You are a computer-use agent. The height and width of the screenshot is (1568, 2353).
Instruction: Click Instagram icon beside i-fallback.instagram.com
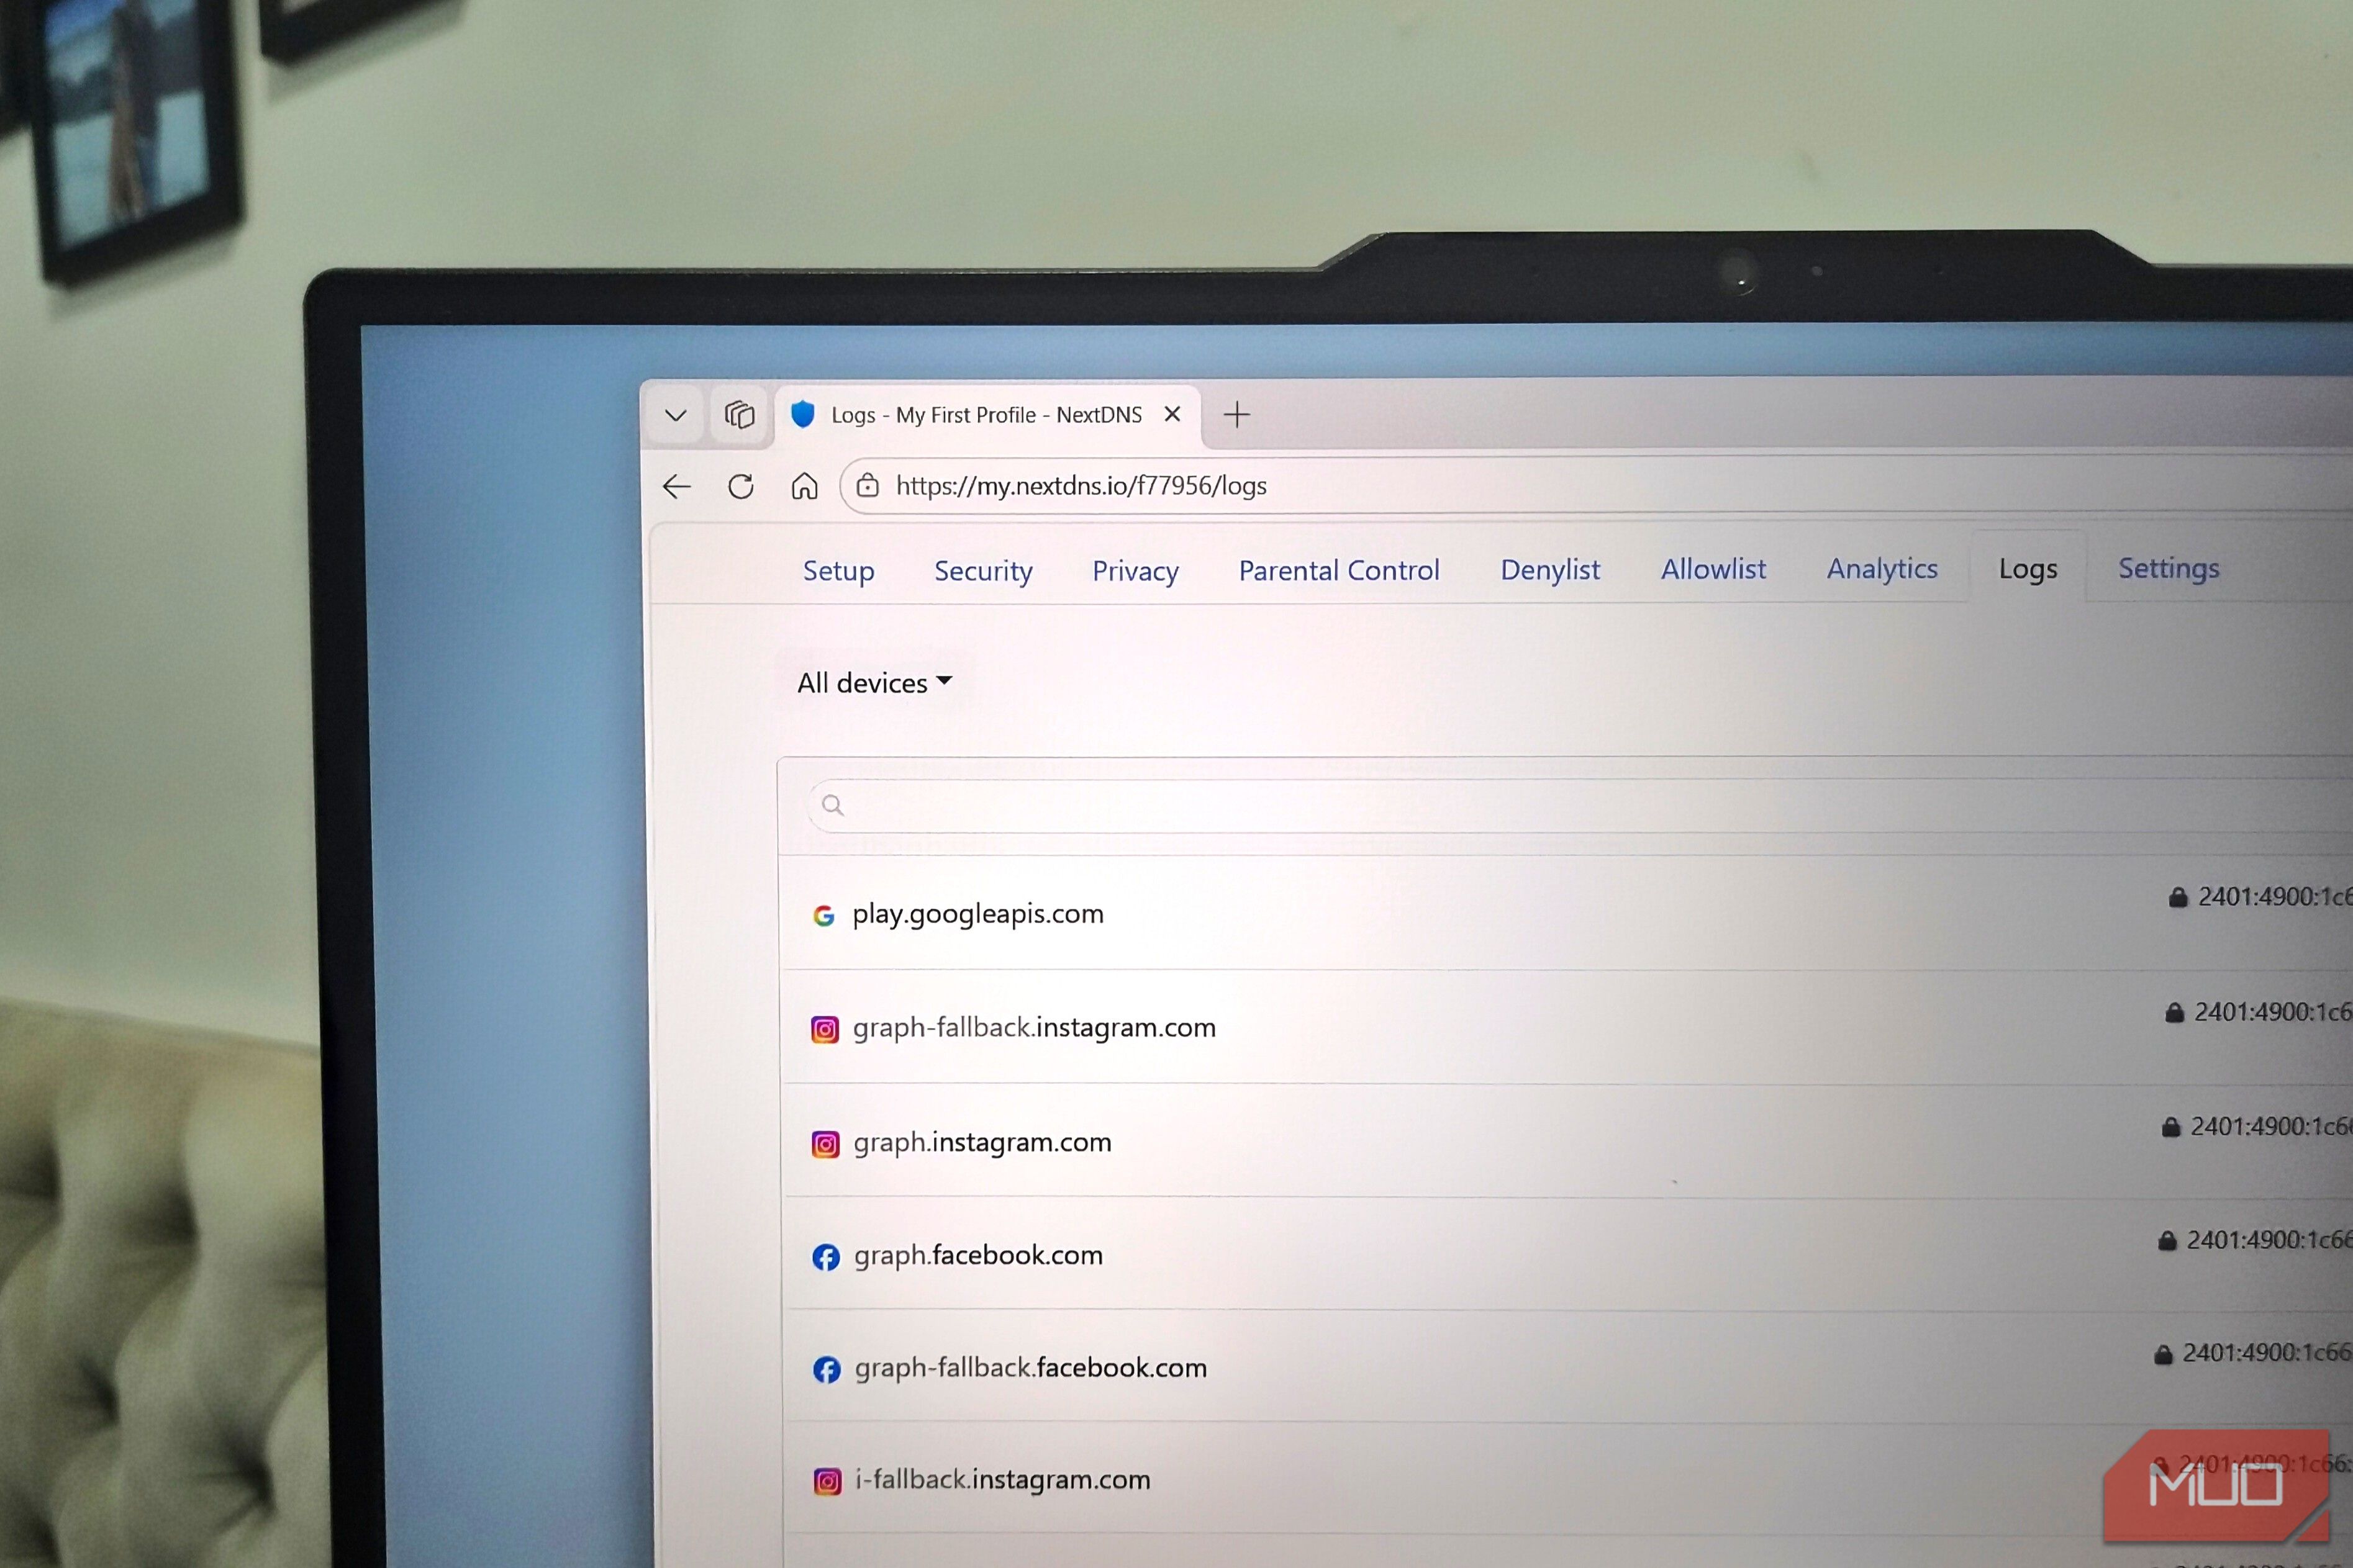point(827,1481)
